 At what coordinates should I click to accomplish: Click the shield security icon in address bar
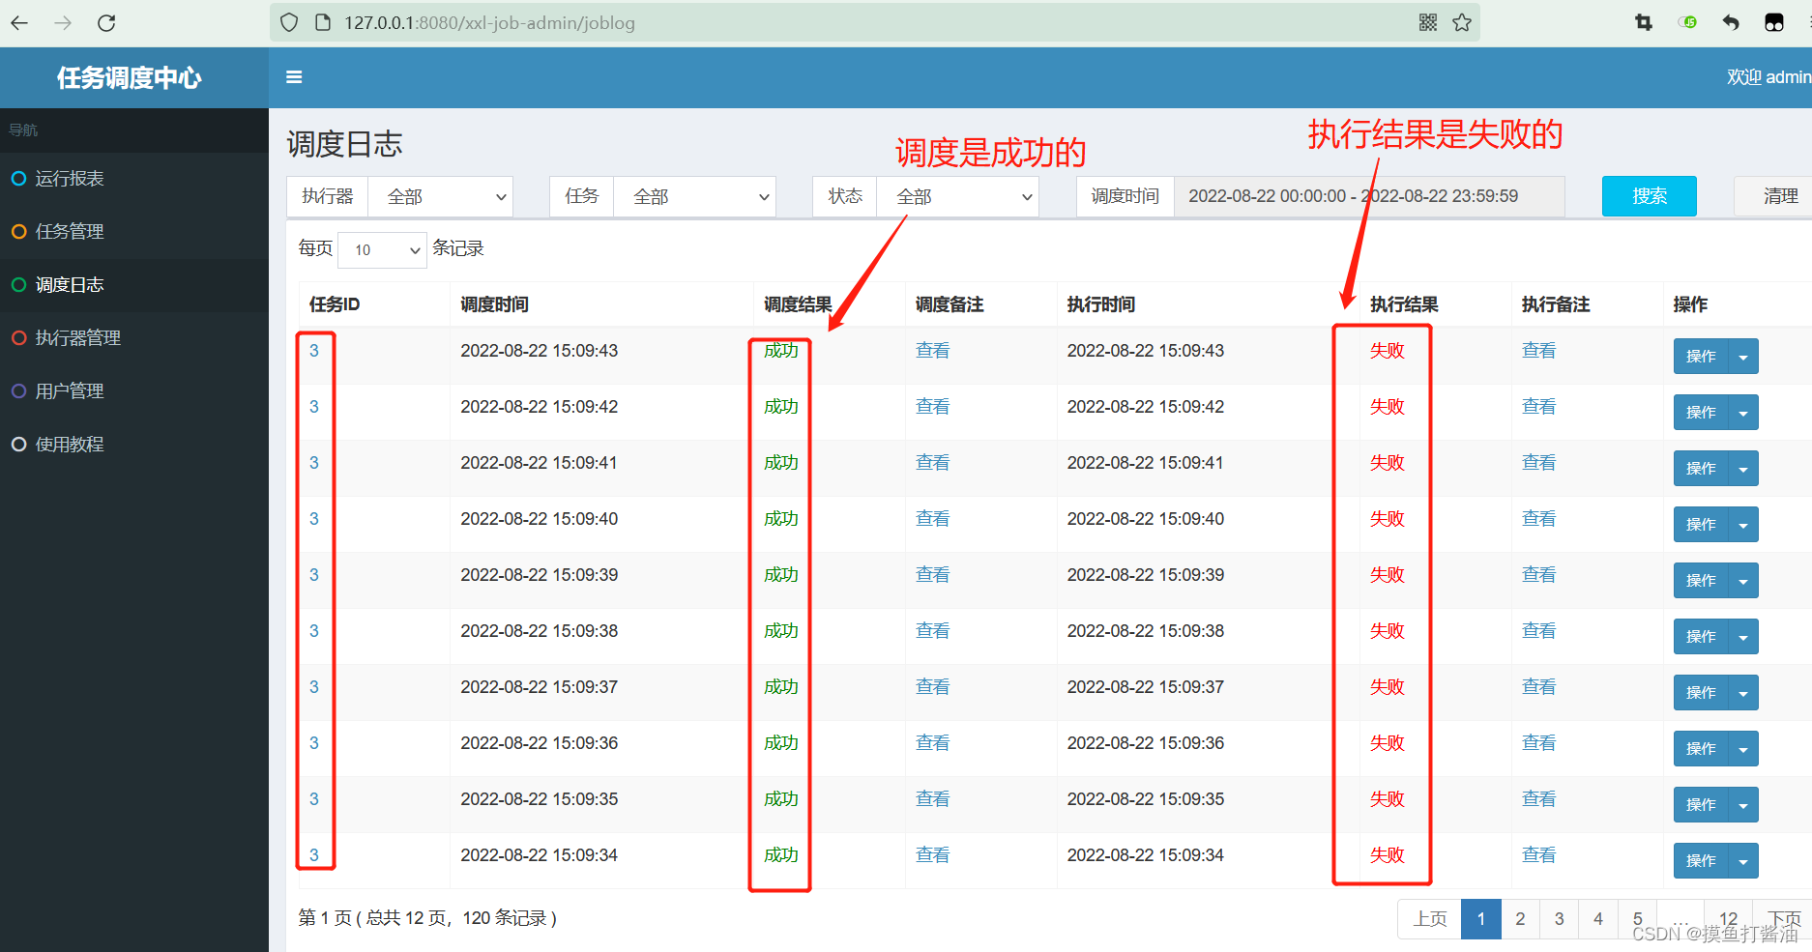click(x=289, y=22)
